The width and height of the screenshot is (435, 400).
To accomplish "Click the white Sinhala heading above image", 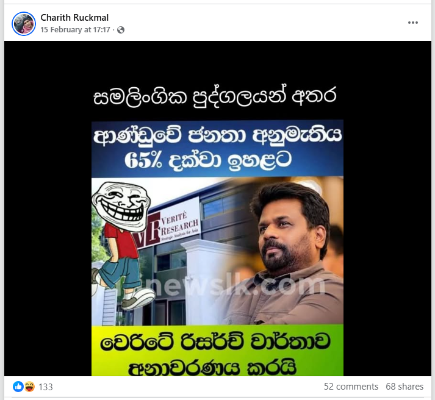I will point(215,97).
